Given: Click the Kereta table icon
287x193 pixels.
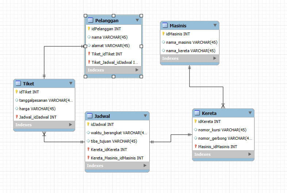Looking at the screenshot, I should click(197, 113).
